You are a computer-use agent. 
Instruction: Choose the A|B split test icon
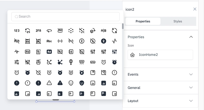pyautogui.click(x=104, y=31)
